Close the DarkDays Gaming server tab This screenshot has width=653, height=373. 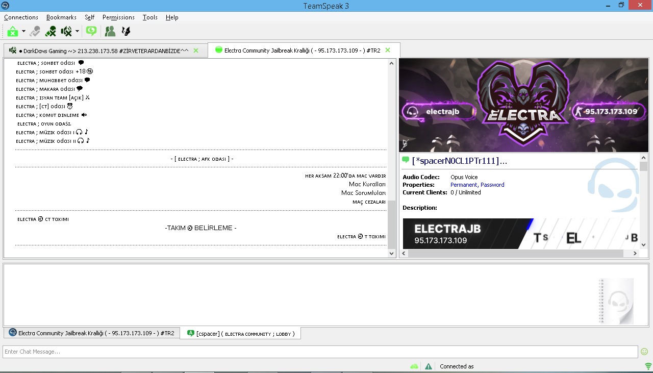(x=196, y=51)
